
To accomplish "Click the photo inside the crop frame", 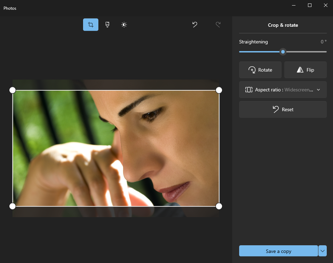I will tap(116, 148).
